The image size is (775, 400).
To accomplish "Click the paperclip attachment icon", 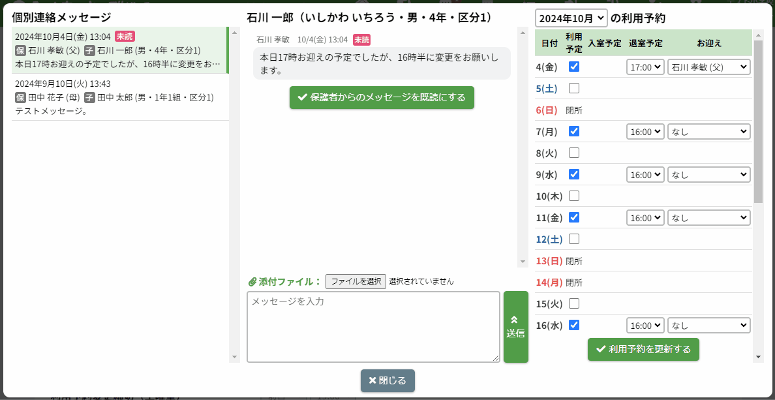I will tap(252, 282).
